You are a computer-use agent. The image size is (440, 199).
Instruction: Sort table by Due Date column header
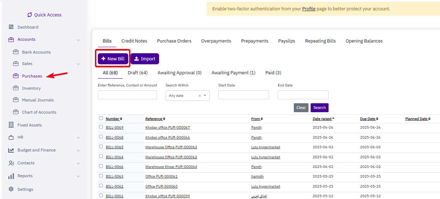point(368,119)
